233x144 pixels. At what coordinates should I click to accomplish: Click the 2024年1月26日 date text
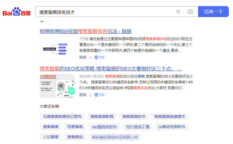91,76
